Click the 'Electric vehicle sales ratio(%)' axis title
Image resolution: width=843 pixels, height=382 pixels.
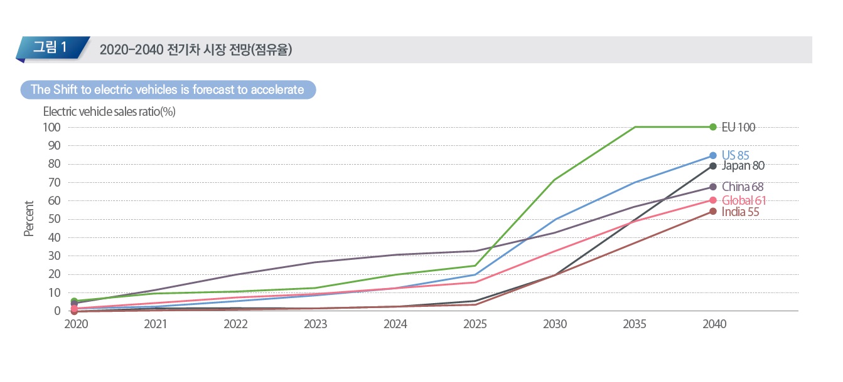click(x=109, y=112)
